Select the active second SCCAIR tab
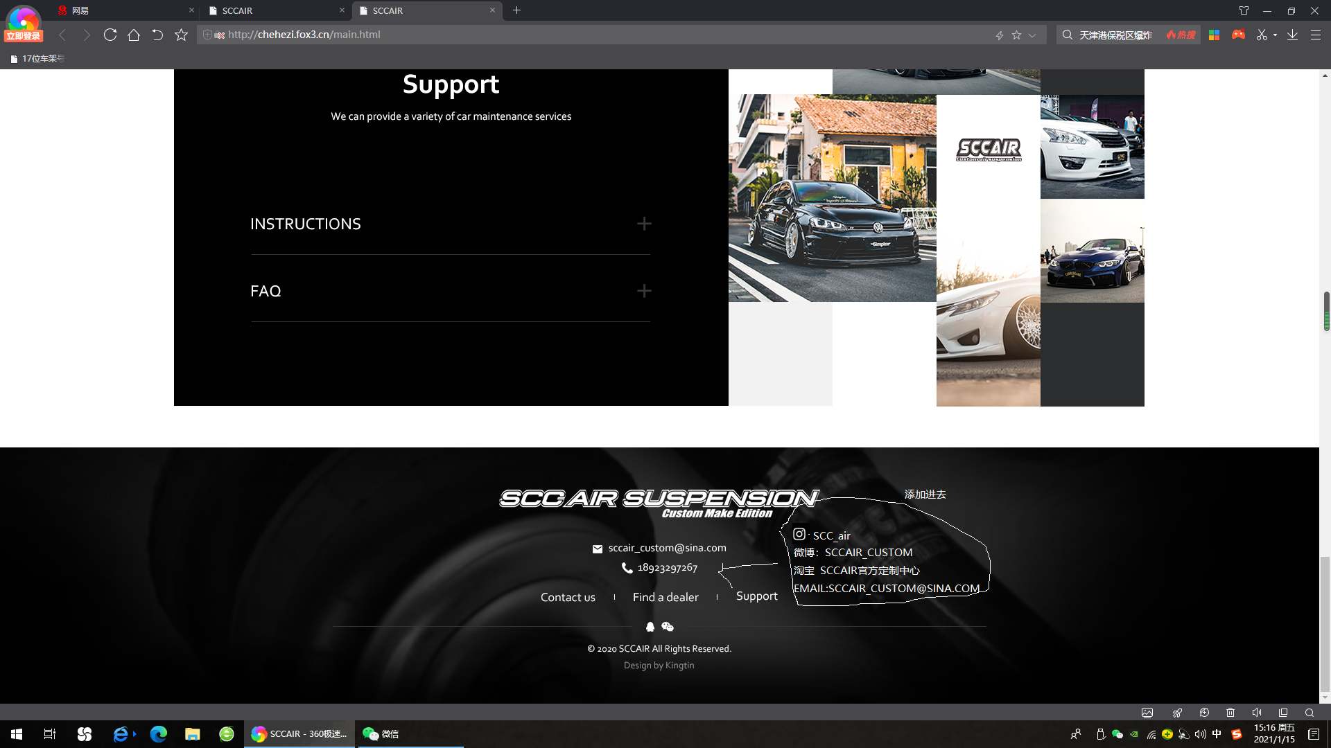The width and height of the screenshot is (1331, 748). (428, 10)
